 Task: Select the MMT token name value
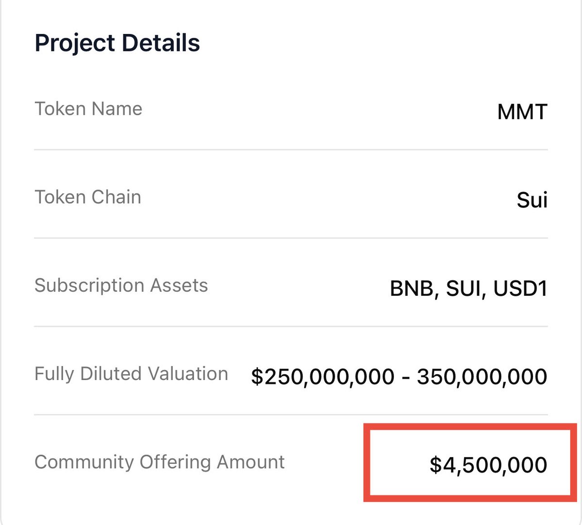(x=522, y=112)
